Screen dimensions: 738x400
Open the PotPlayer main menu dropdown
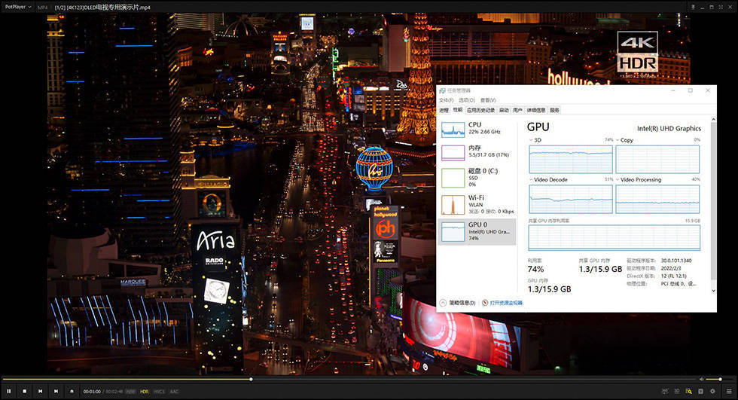pyautogui.click(x=18, y=7)
